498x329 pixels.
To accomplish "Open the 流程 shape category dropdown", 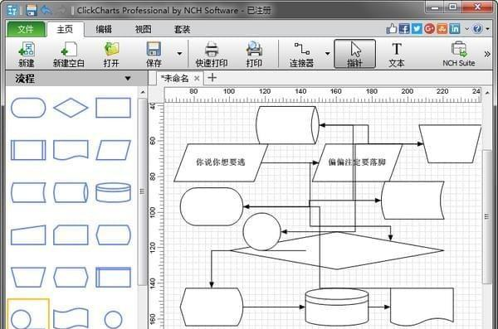I will tap(128, 78).
